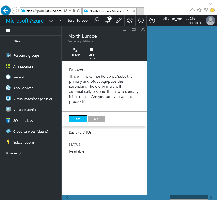Image resolution: width=217 pixels, height=200 pixels.
Task: Open portal settings gear icon
Action: [x=130, y=20]
